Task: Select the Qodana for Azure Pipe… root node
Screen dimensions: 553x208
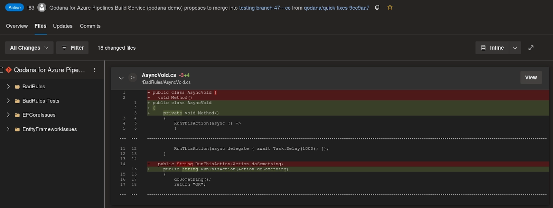Action: 49,70
